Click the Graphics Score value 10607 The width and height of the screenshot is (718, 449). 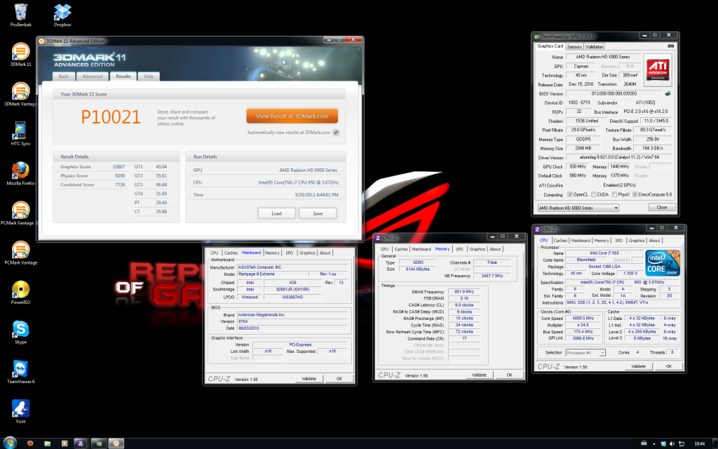[x=118, y=167]
